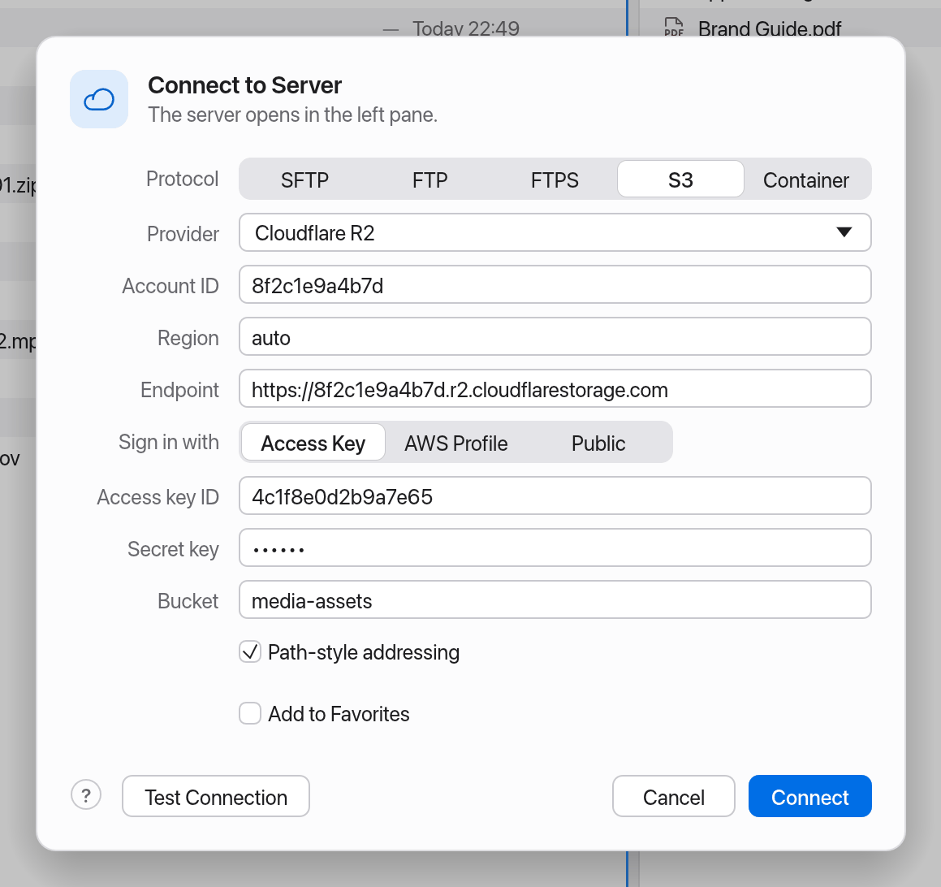941x887 pixels.
Task: Select AWS Profile sign-in method
Action: (456, 443)
